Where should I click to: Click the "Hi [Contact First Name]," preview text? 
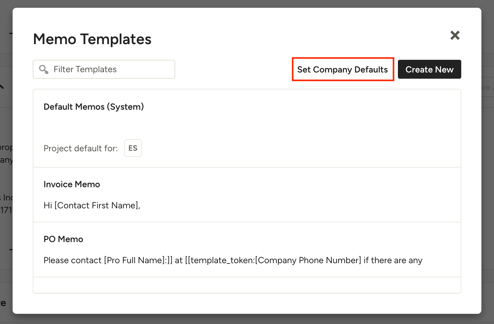tap(92, 205)
